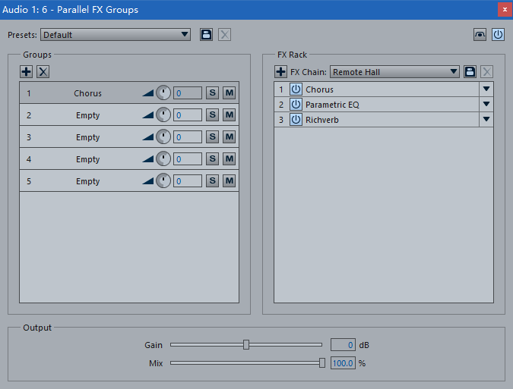Click the Mix percentage input field

[x=343, y=363]
